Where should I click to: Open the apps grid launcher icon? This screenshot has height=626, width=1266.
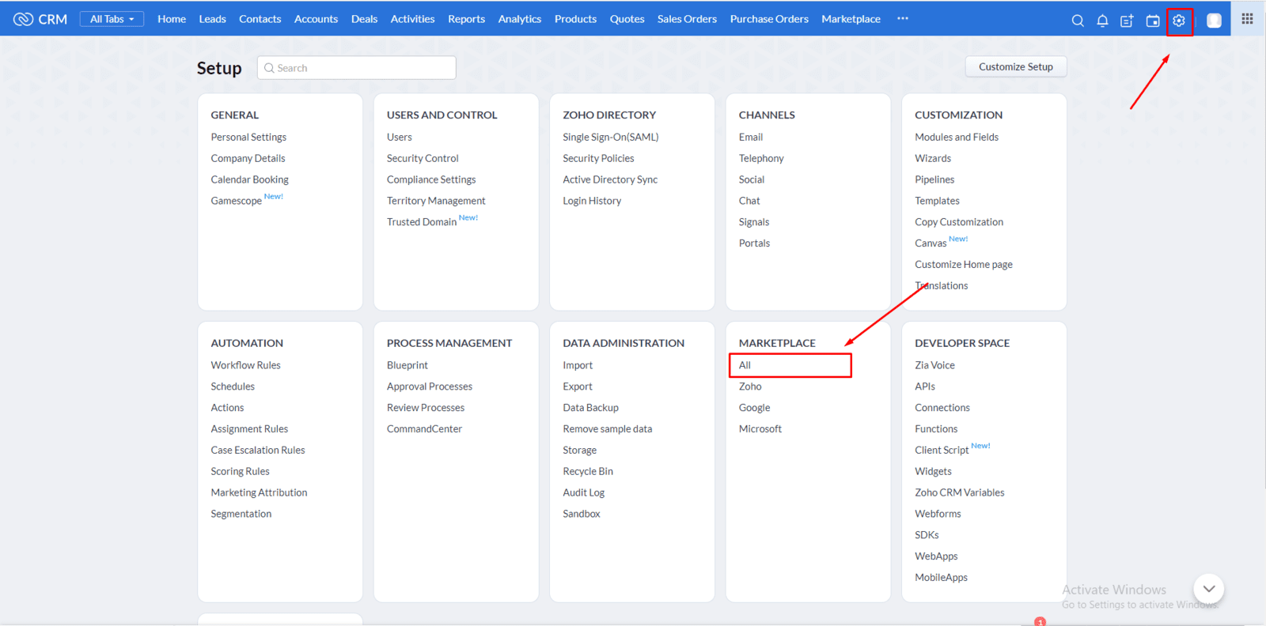1247,18
